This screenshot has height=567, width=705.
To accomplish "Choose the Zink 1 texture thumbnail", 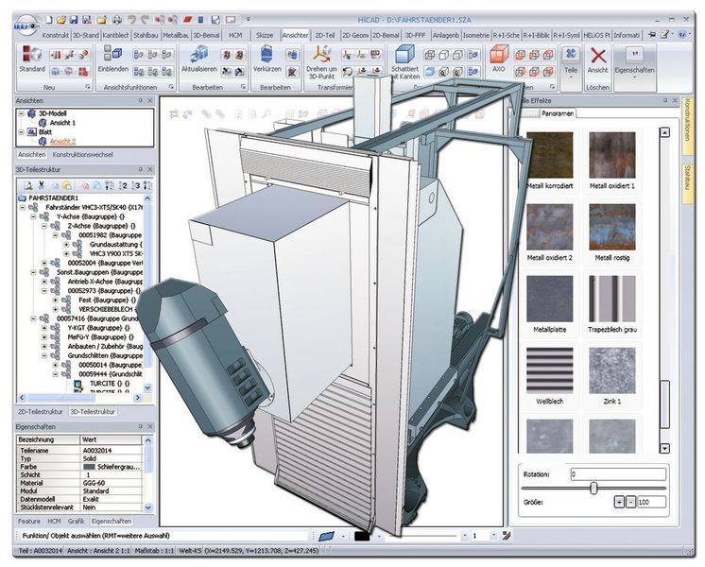I will pyautogui.click(x=612, y=370).
